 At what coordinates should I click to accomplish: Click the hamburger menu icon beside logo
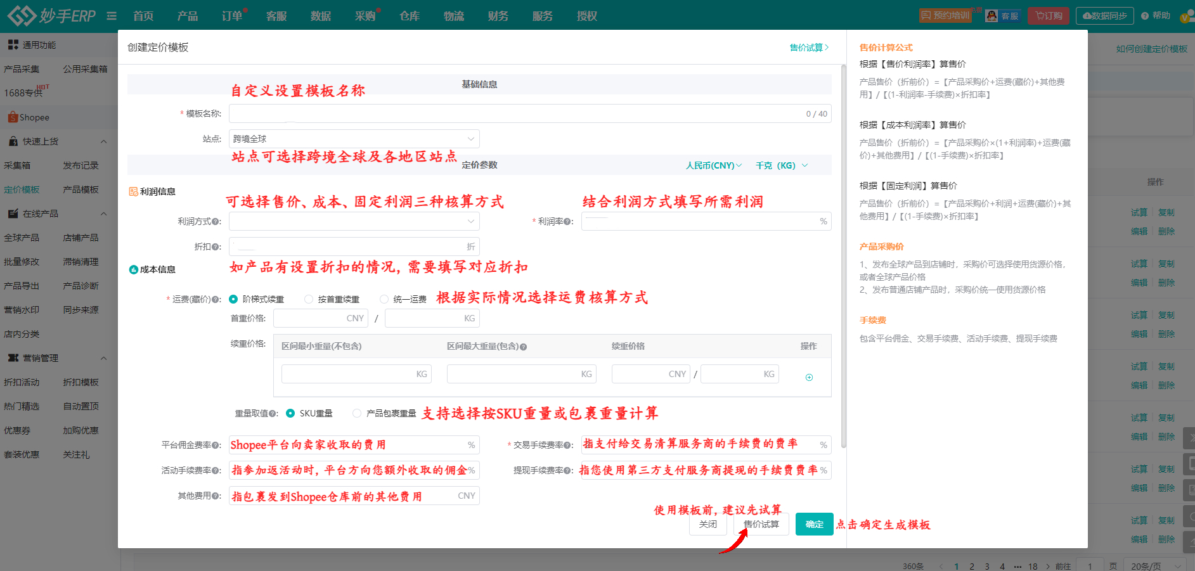click(x=112, y=16)
